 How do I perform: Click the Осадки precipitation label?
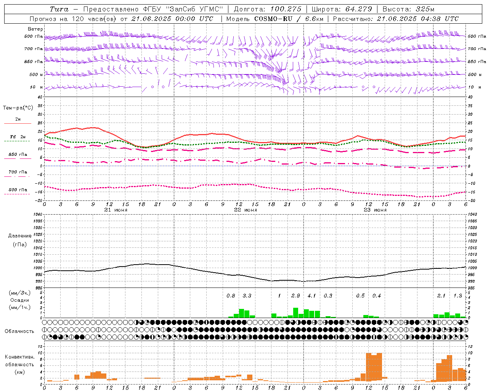click(19, 300)
